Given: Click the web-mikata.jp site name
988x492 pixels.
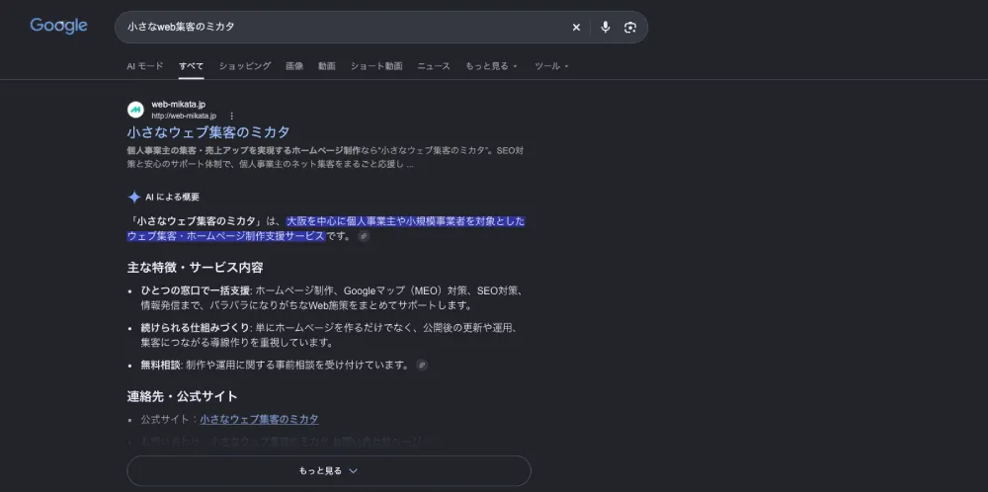Looking at the screenshot, I should [178, 105].
